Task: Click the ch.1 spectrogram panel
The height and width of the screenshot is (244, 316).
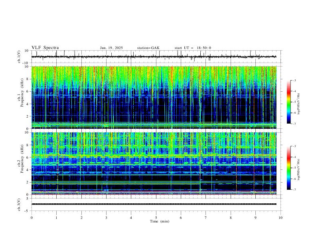Action: 154,97
